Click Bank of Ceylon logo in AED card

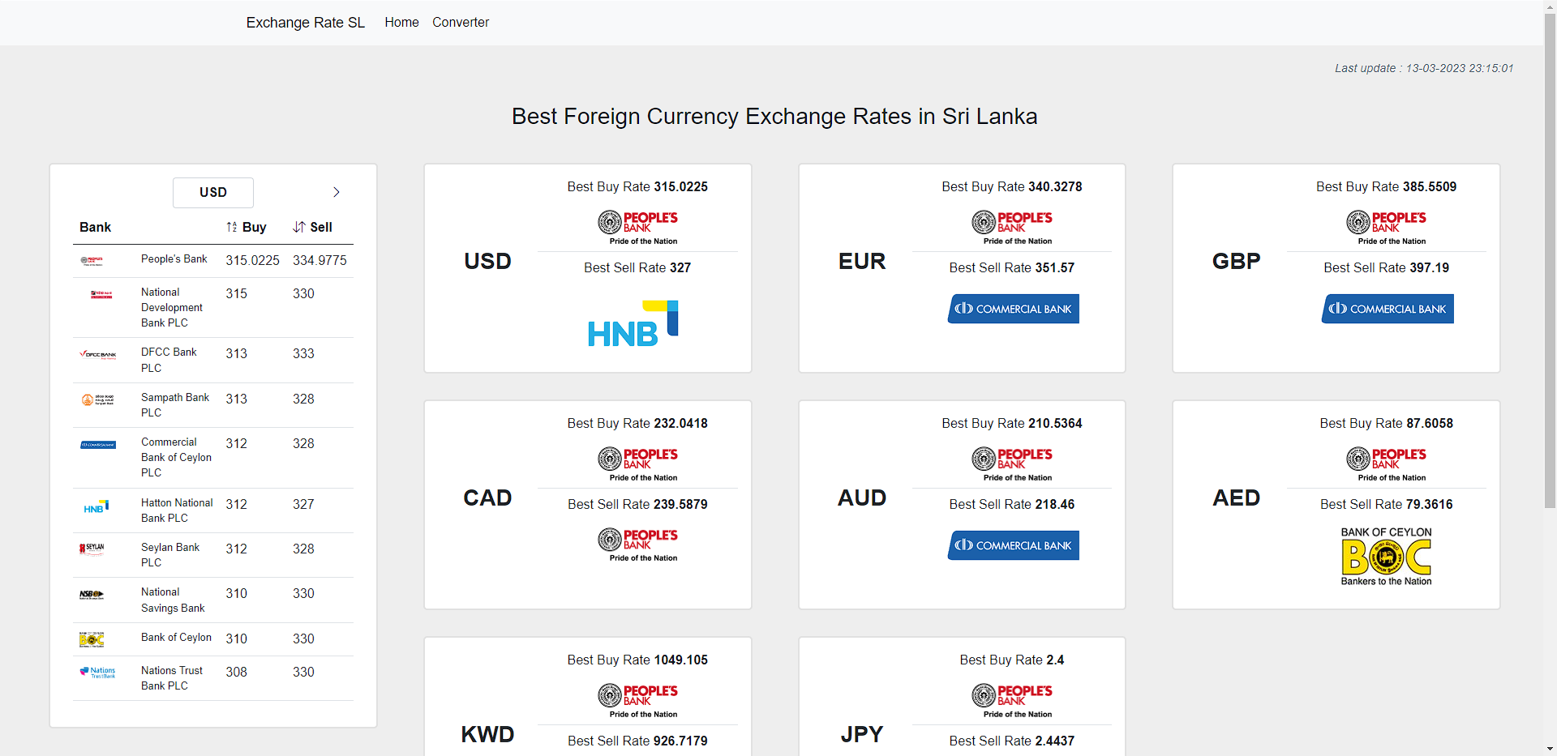point(1386,557)
